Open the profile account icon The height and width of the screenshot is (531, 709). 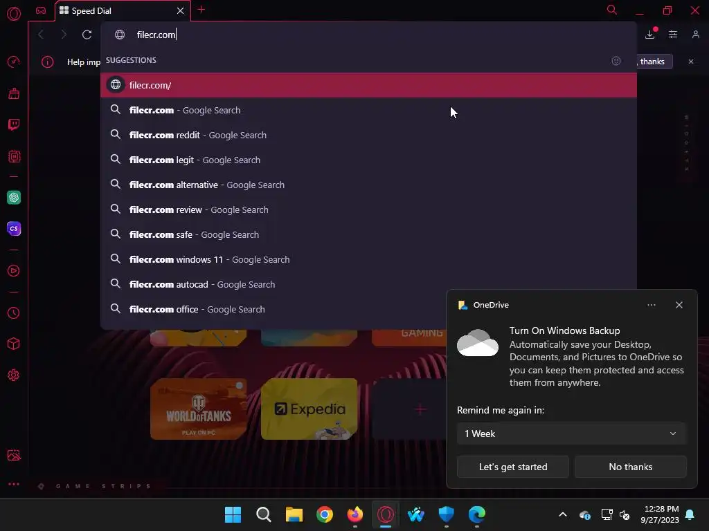tap(695, 35)
